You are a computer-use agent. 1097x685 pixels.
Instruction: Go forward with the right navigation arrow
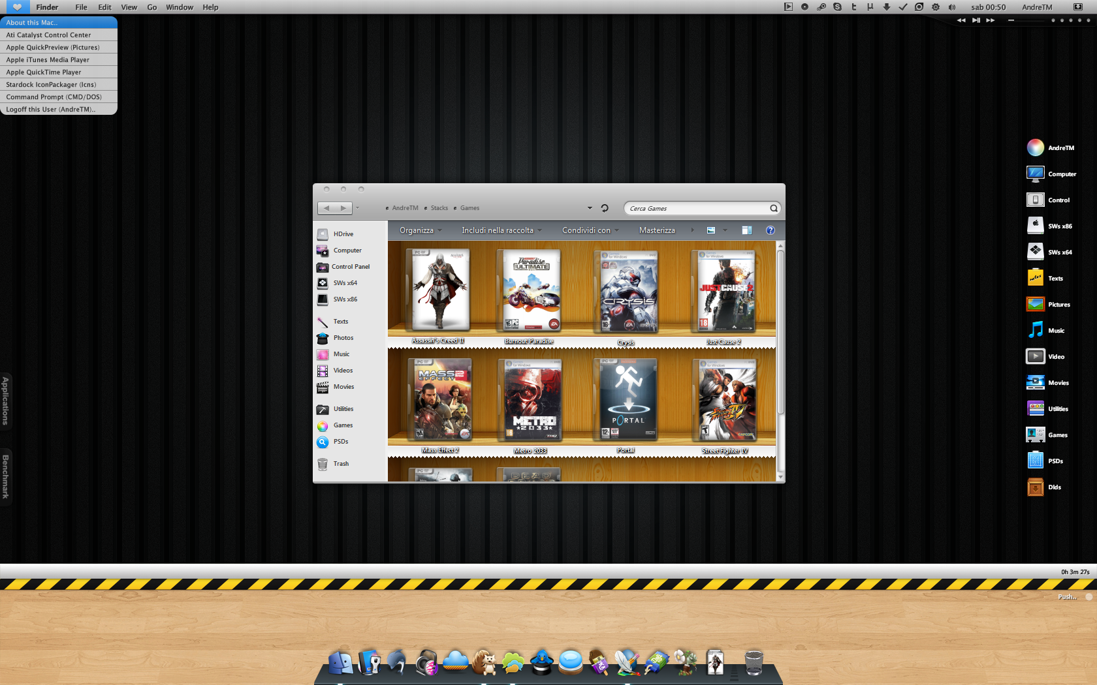click(343, 208)
